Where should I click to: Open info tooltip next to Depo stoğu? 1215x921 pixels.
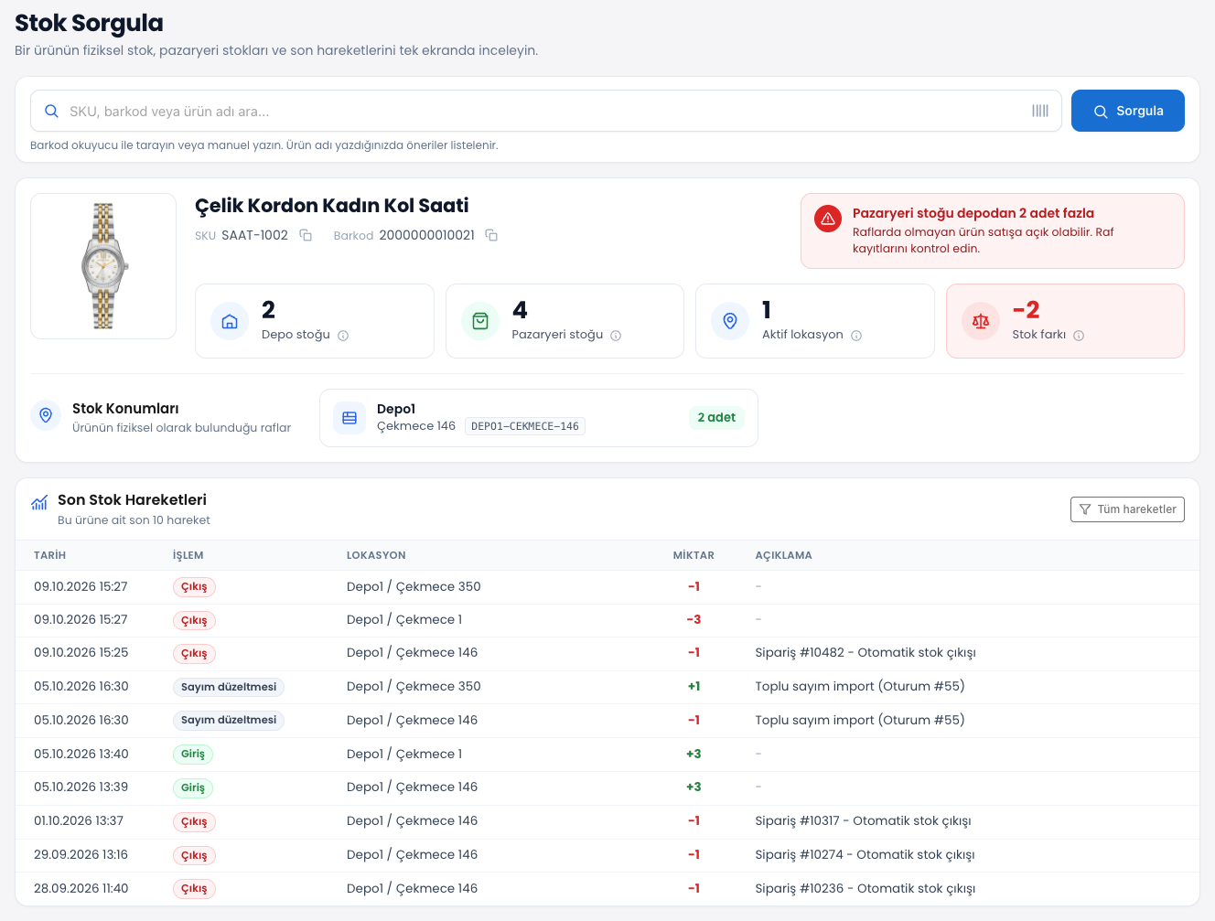[x=343, y=336]
